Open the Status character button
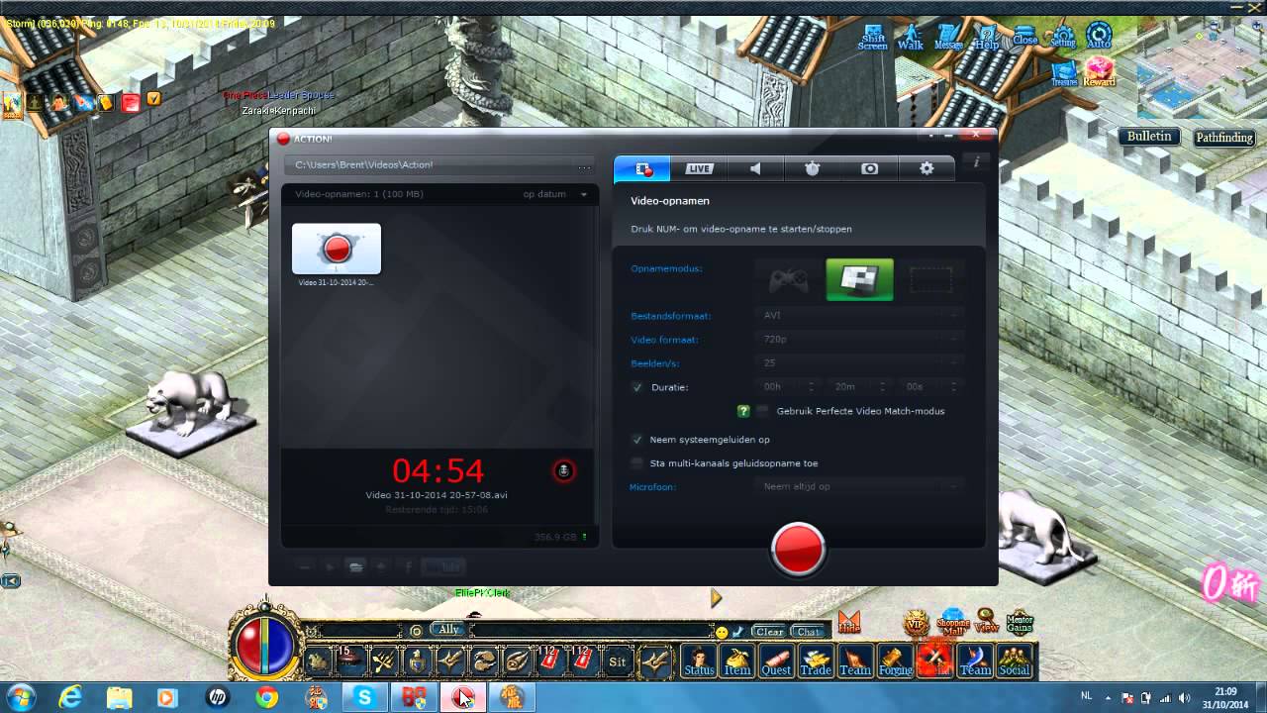 pos(700,661)
